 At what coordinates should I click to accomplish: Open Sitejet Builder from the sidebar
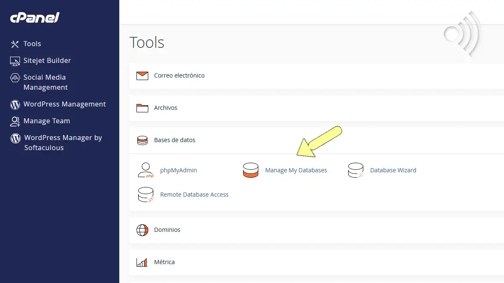tap(46, 60)
